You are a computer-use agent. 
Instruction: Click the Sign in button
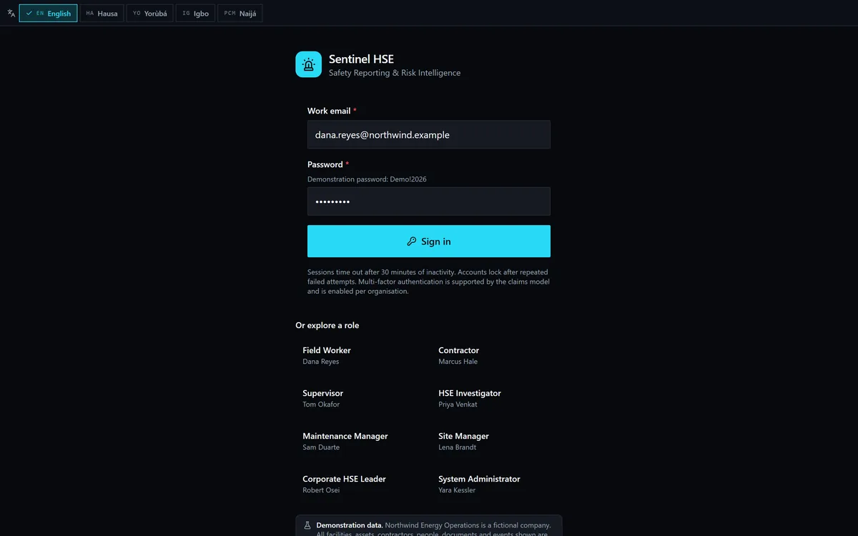429,242
